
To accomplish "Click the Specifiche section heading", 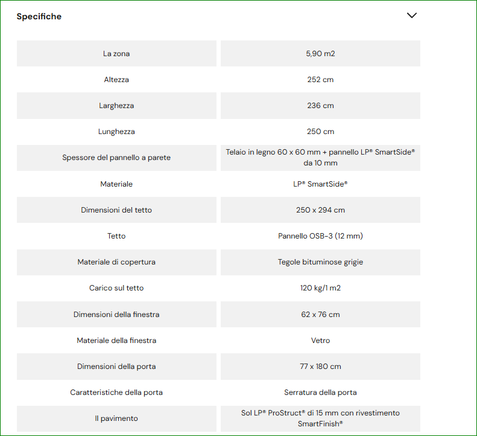I will 39,16.
